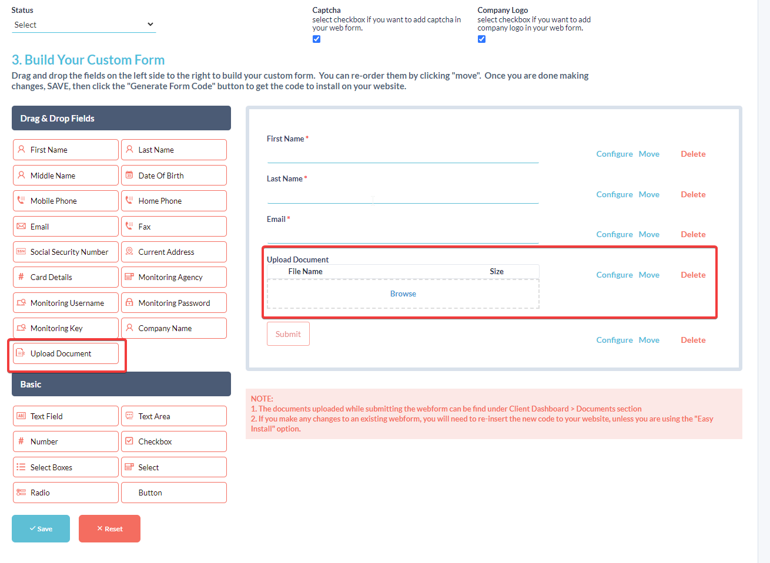Uncheck the Captcha checkbox

click(x=317, y=39)
